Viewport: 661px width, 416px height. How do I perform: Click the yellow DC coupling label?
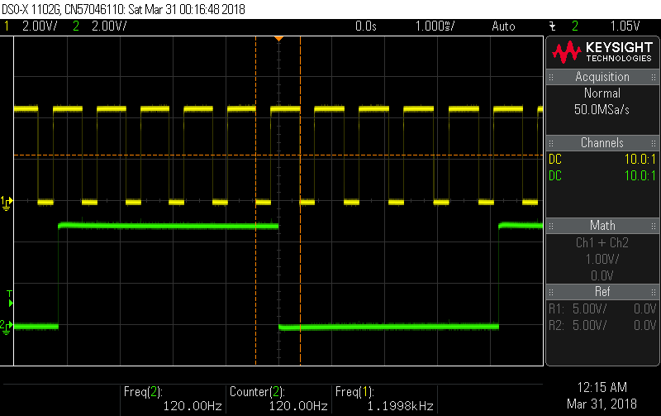click(x=555, y=160)
